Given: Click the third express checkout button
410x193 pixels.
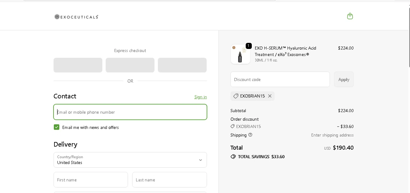Looking at the screenshot, I should tap(182, 65).
